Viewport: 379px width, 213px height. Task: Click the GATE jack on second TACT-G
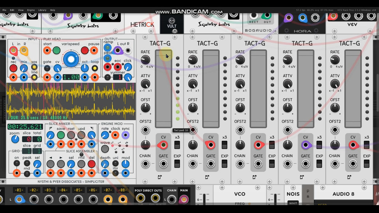click(x=210, y=164)
